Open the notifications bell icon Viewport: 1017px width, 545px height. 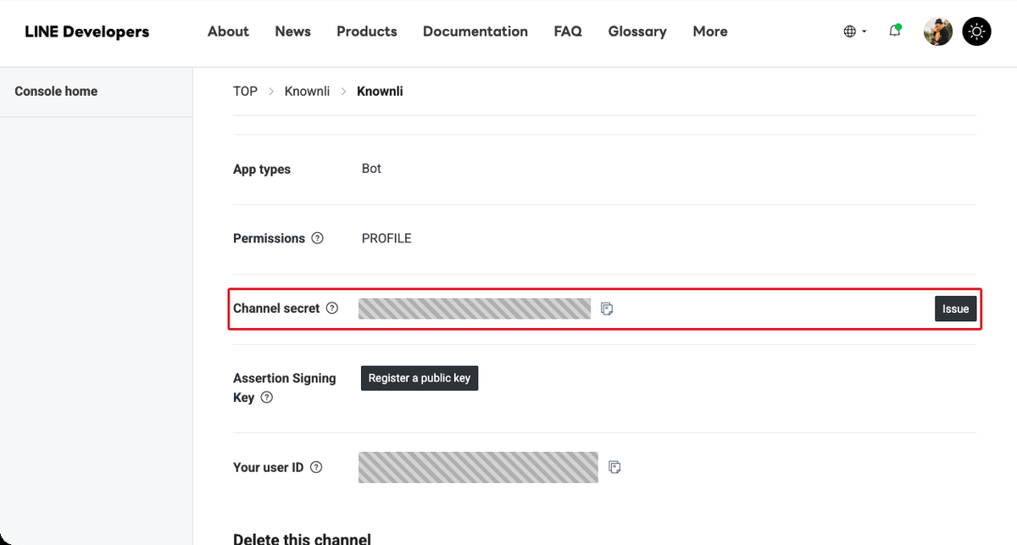[x=895, y=31]
